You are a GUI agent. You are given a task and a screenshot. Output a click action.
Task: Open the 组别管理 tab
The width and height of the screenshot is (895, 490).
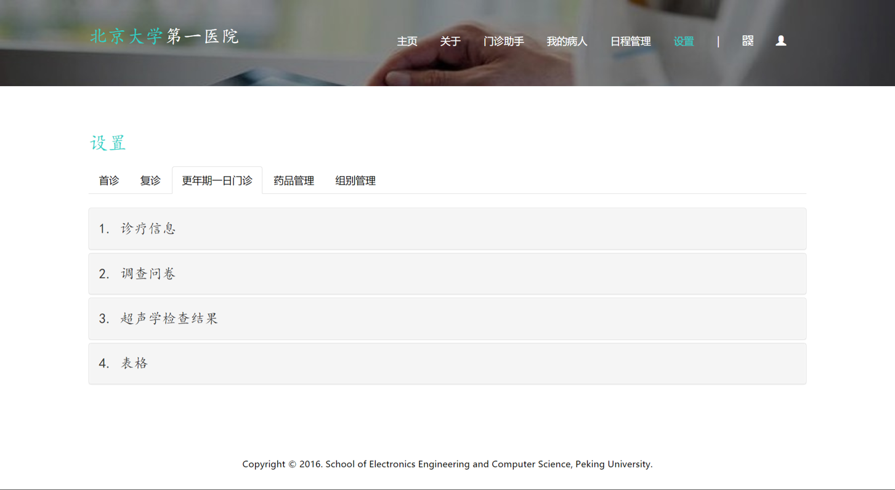tap(355, 180)
